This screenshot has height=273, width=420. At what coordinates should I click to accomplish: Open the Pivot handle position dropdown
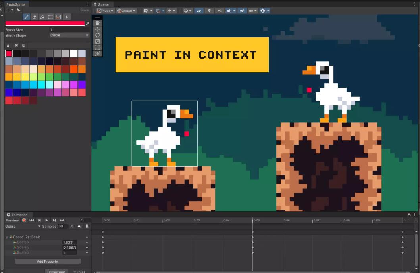105,11
